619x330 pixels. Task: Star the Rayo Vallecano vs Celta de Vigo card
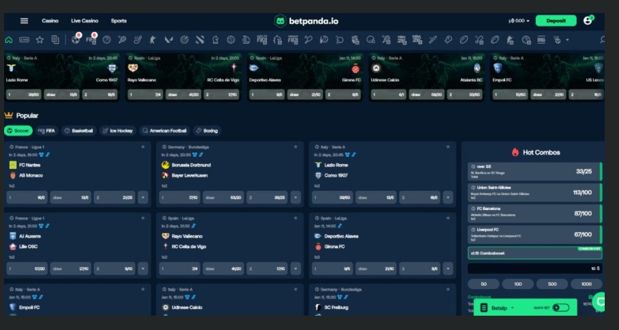click(x=295, y=218)
